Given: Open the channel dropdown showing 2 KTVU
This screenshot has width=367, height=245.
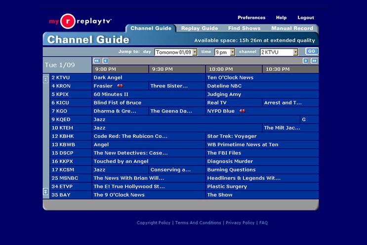Looking at the screenshot, I should coord(279,52).
